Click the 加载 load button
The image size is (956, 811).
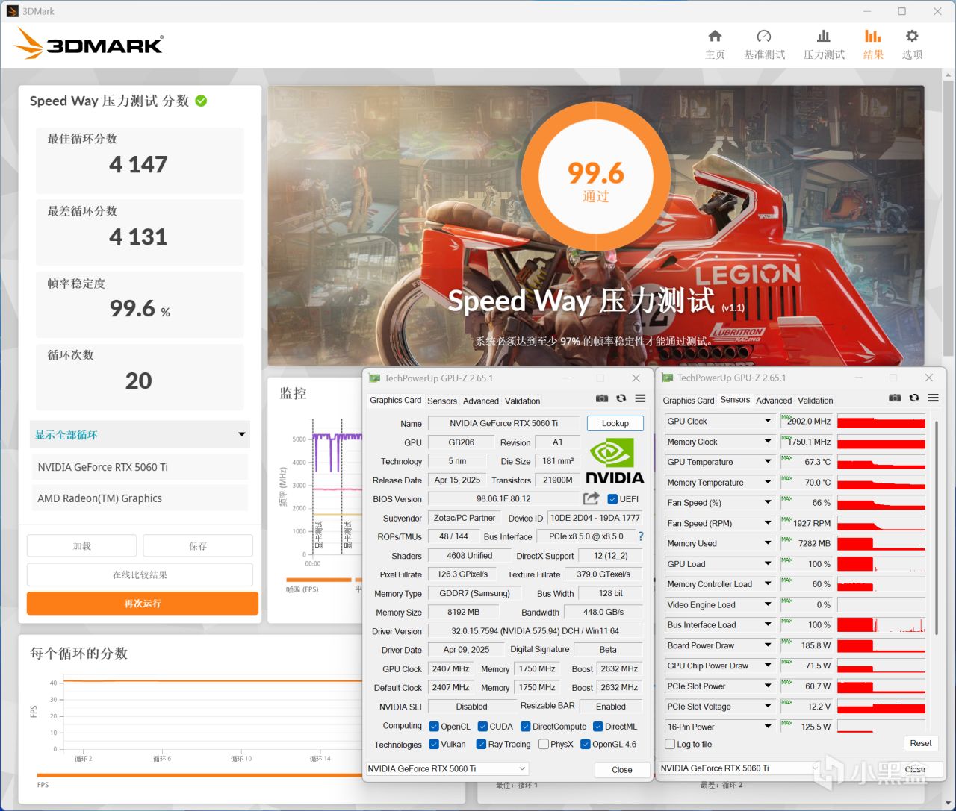coord(82,546)
